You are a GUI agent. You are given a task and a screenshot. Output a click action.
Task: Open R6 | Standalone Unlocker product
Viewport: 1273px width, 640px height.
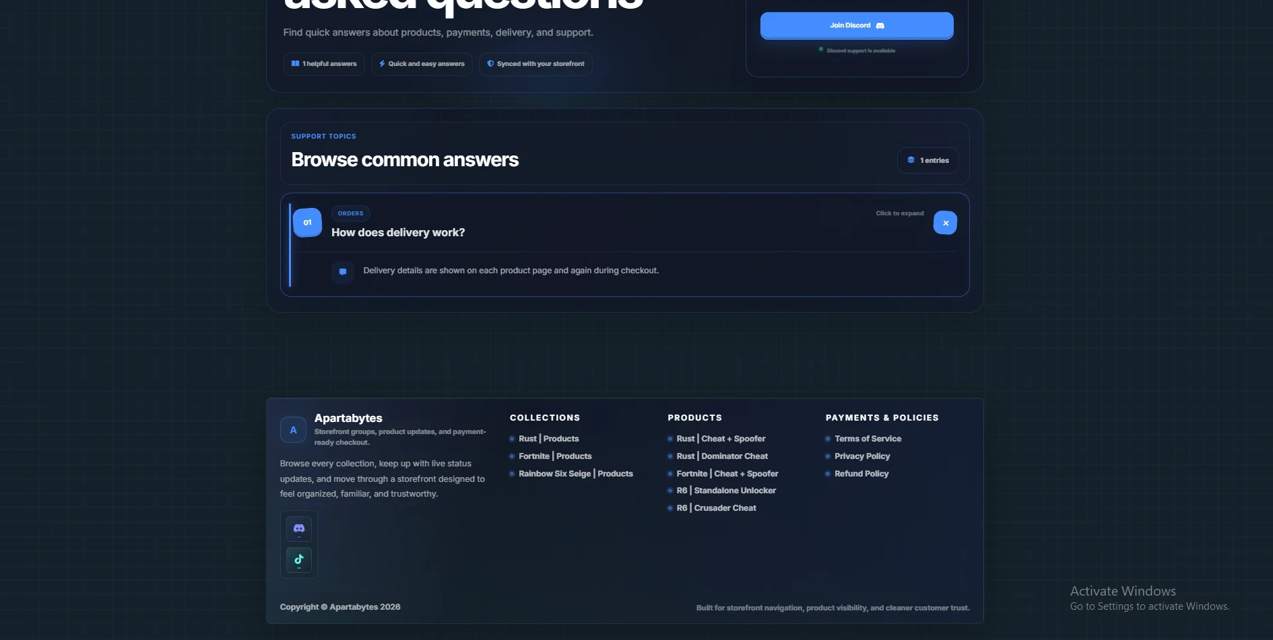click(726, 491)
